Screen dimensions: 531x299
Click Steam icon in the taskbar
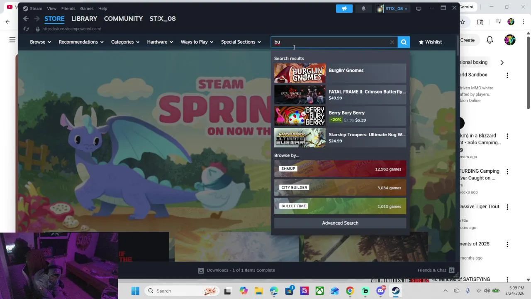396,291
